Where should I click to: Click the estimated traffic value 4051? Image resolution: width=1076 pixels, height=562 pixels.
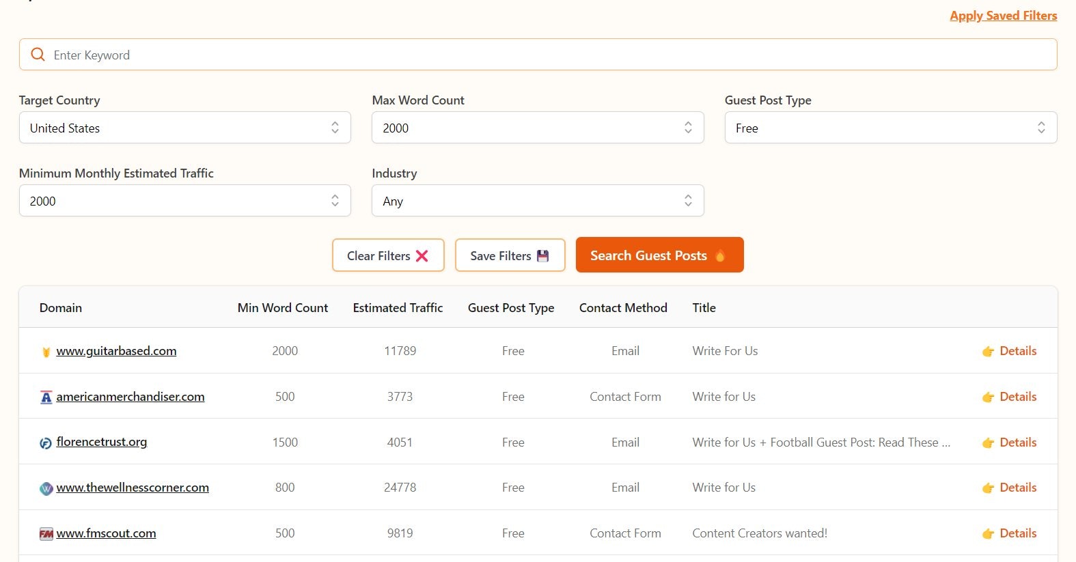[x=400, y=442]
